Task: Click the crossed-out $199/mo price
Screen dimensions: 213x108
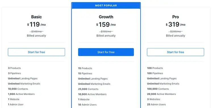Action: coord(106,31)
